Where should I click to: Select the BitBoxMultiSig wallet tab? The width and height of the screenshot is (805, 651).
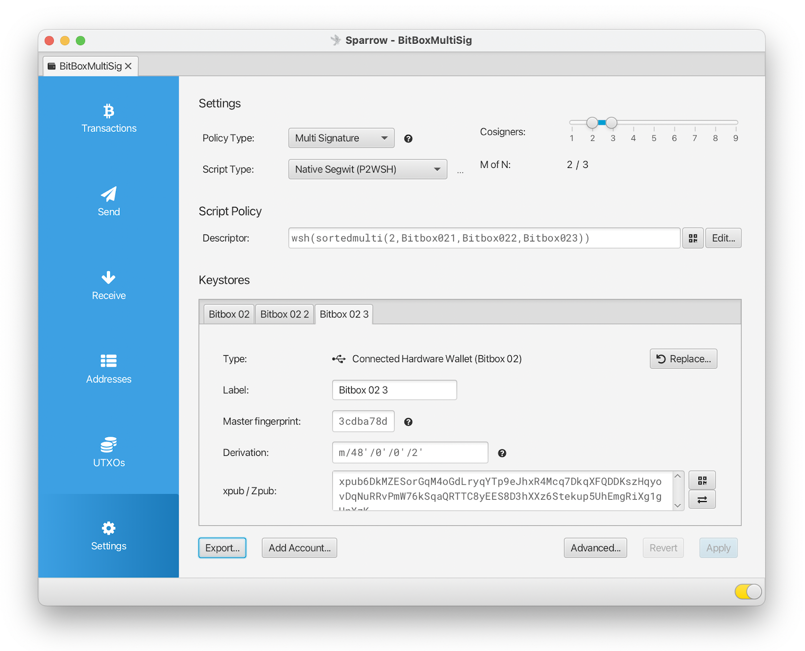point(91,66)
